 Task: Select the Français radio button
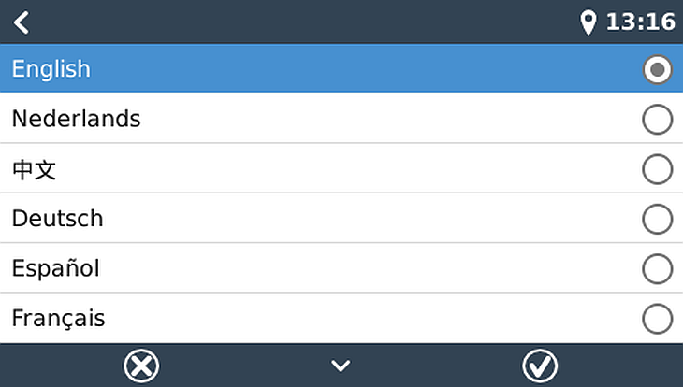pos(658,319)
